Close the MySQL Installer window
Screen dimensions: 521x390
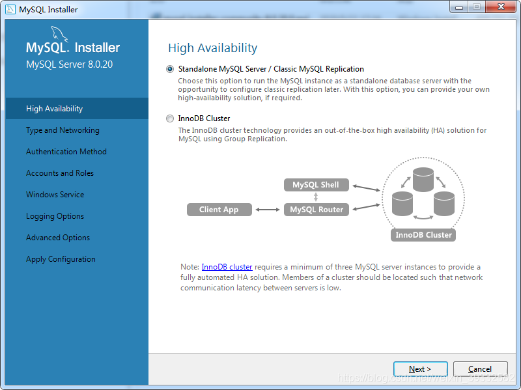click(501, 7)
